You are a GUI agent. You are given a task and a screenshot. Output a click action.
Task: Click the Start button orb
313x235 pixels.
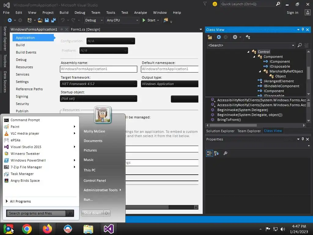click(x=8, y=229)
